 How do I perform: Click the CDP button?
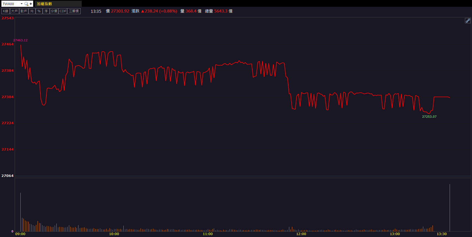click(x=63, y=11)
